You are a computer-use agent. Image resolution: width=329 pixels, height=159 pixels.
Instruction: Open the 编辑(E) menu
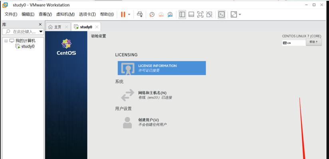[x=28, y=14]
